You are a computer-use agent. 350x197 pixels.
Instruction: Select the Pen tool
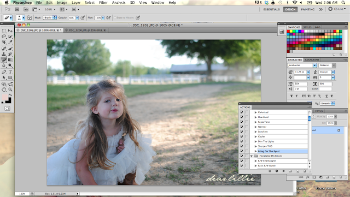pyautogui.click(x=4, y=71)
